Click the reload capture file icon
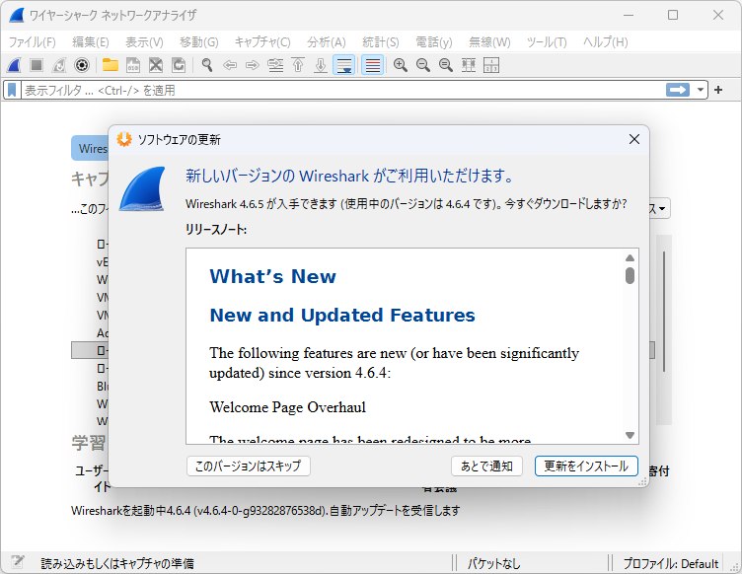Image resolution: width=742 pixels, height=574 pixels. point(179,65)
